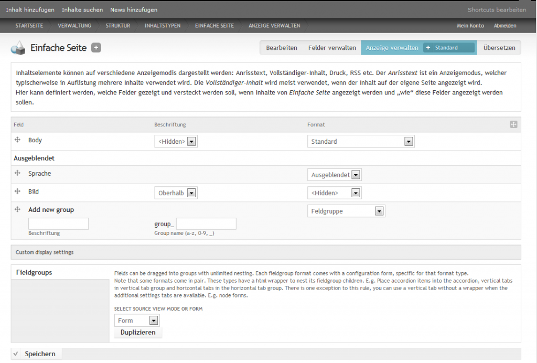
Task: Open Bild label Oberhalb dropdown
Action: point(176,193)
